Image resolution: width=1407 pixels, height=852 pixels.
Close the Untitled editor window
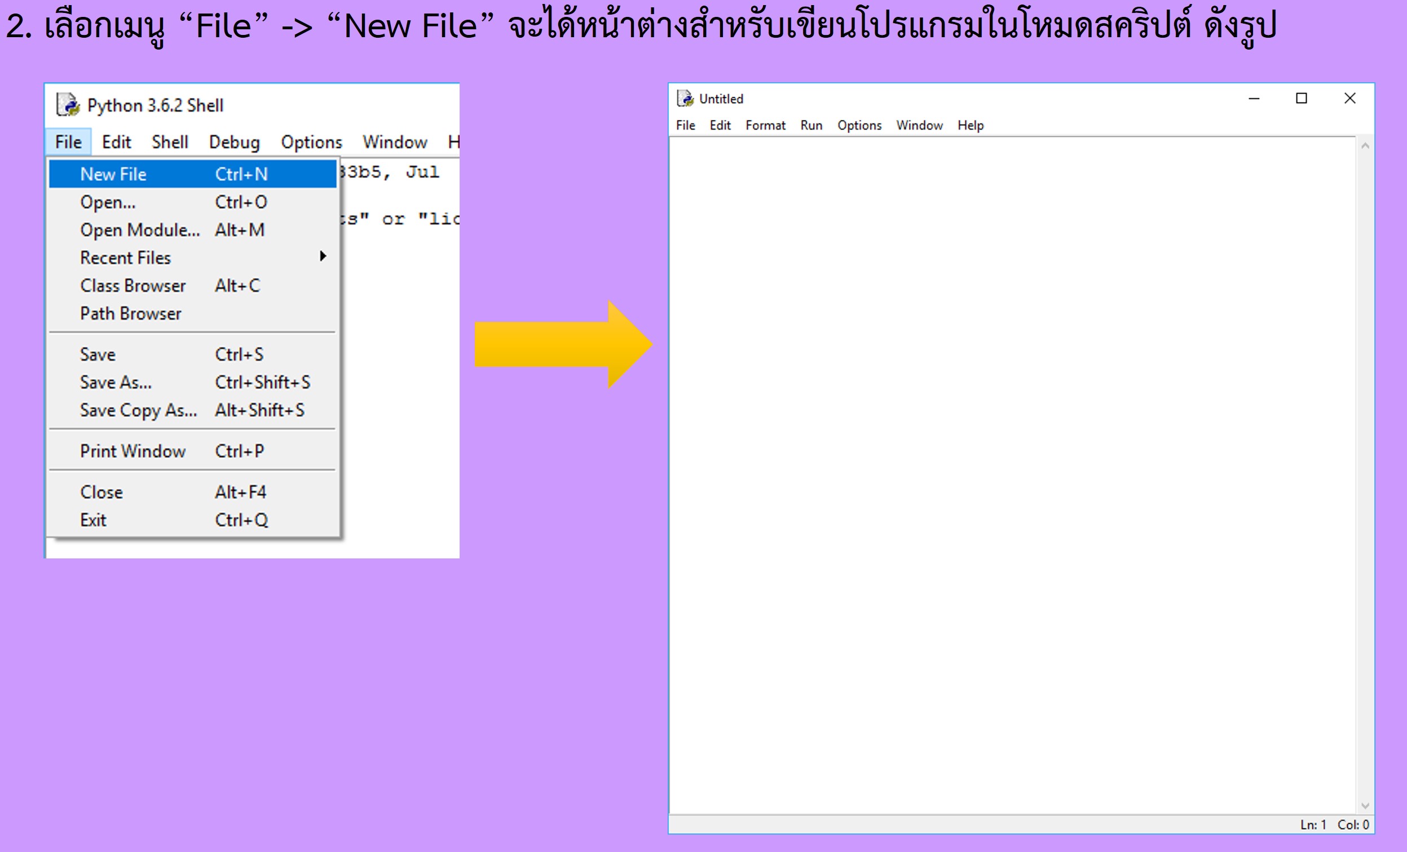tap(1350, 99)
